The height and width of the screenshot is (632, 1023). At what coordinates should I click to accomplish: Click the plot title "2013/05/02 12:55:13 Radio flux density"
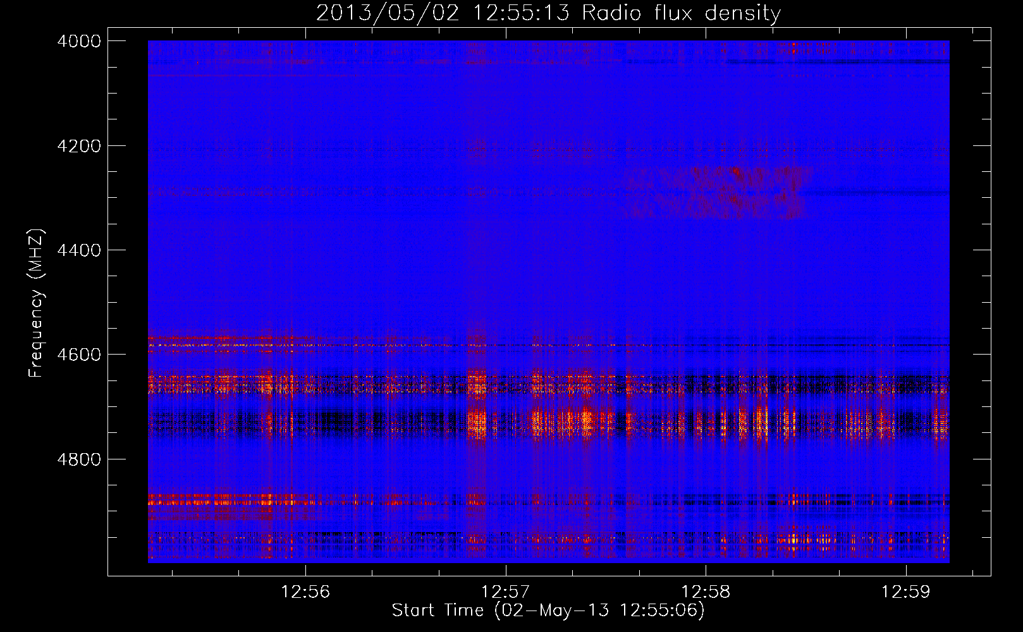[x=548, y=13]
